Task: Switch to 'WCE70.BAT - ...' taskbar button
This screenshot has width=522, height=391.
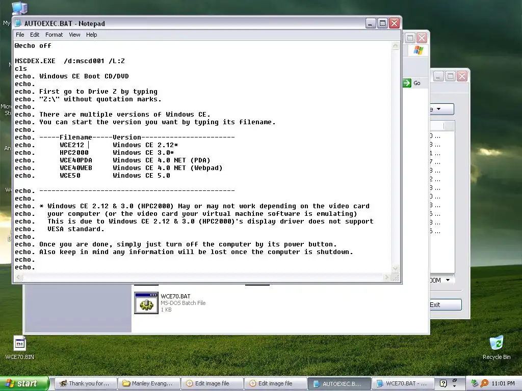Action: pyautogui.click(x=402, y=383)
